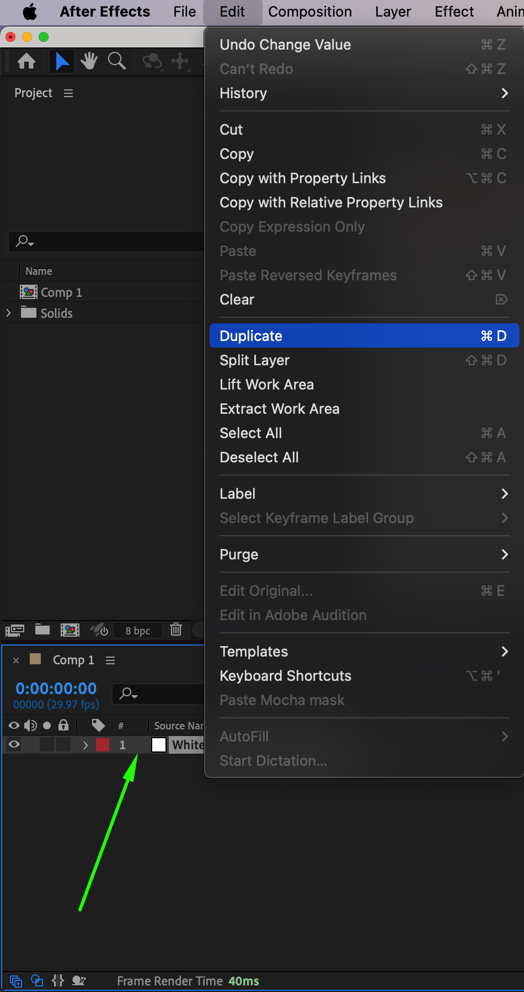Click the New Composition icon
The width and height of the screenshot is (524, 992).
pos(69,630)
